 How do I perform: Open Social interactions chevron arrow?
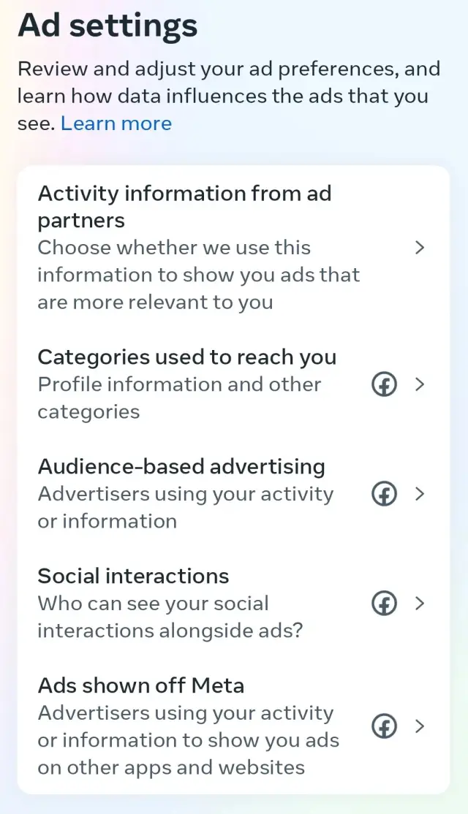420,604
